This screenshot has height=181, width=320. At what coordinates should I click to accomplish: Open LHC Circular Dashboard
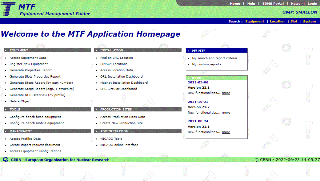[x=118, y=89]
